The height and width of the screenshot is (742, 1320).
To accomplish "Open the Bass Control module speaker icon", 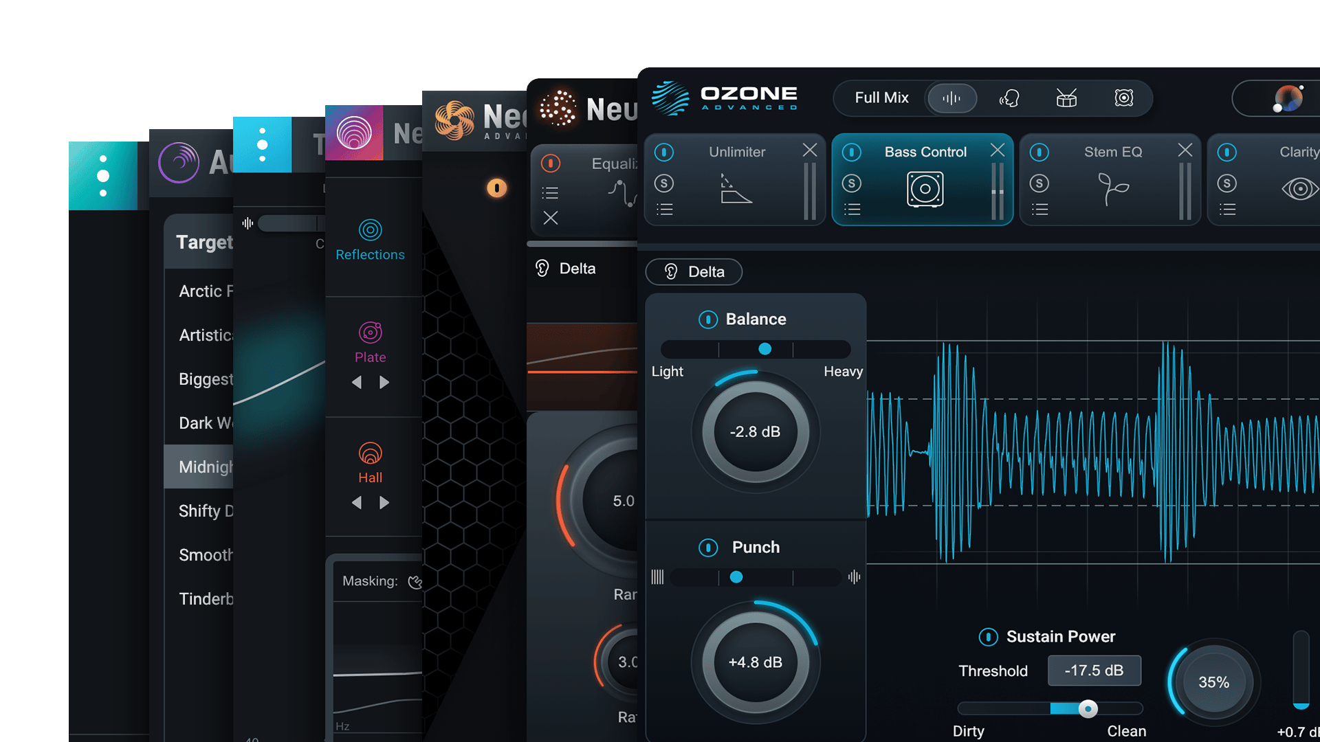I will (x=925, y=189).
